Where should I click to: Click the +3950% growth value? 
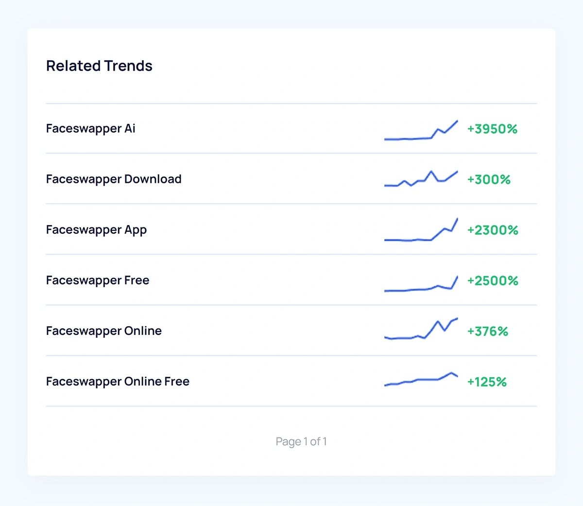[492, 129]
